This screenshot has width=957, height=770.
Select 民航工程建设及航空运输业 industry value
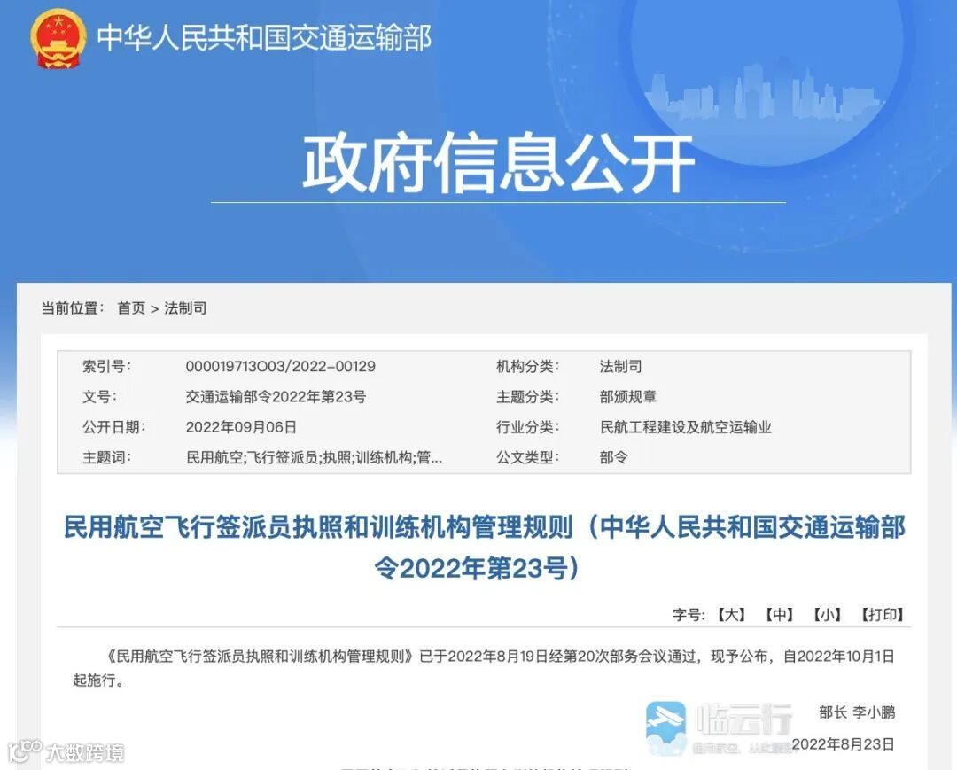coord(685,427)
